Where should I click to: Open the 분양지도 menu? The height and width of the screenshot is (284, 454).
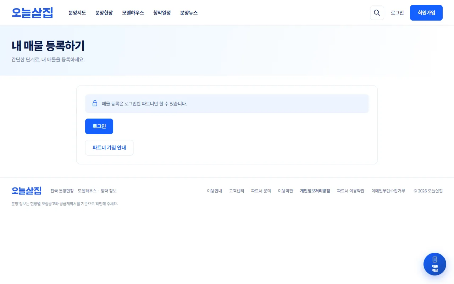[x=77, y=13]
